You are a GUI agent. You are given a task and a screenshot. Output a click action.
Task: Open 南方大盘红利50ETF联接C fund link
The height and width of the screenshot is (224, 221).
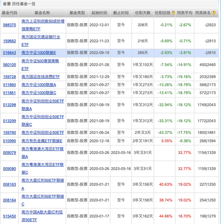pos(43,200)
